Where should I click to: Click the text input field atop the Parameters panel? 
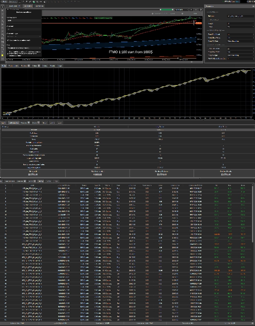point(241,16)
